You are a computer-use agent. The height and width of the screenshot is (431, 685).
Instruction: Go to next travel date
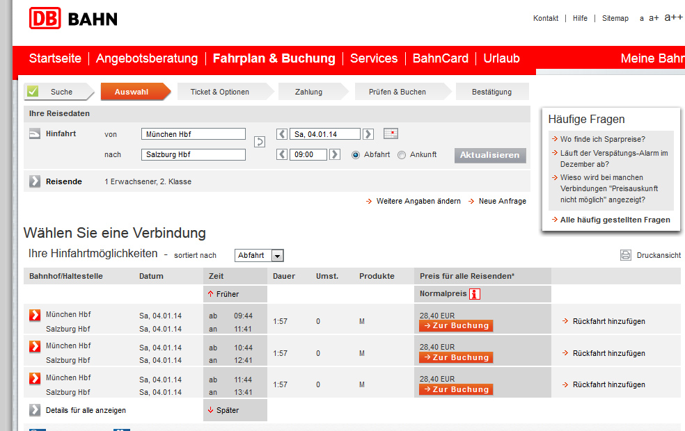tap(368, 134)
